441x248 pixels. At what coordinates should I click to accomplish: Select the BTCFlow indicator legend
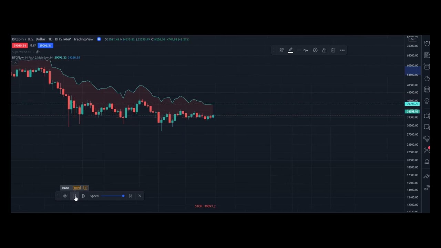(32, 58)
